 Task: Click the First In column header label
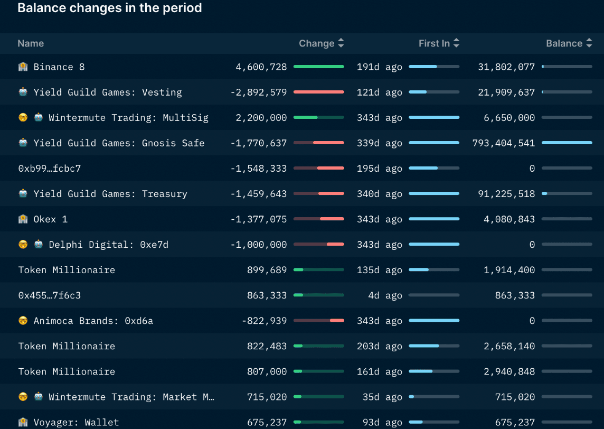pos(433,44)
